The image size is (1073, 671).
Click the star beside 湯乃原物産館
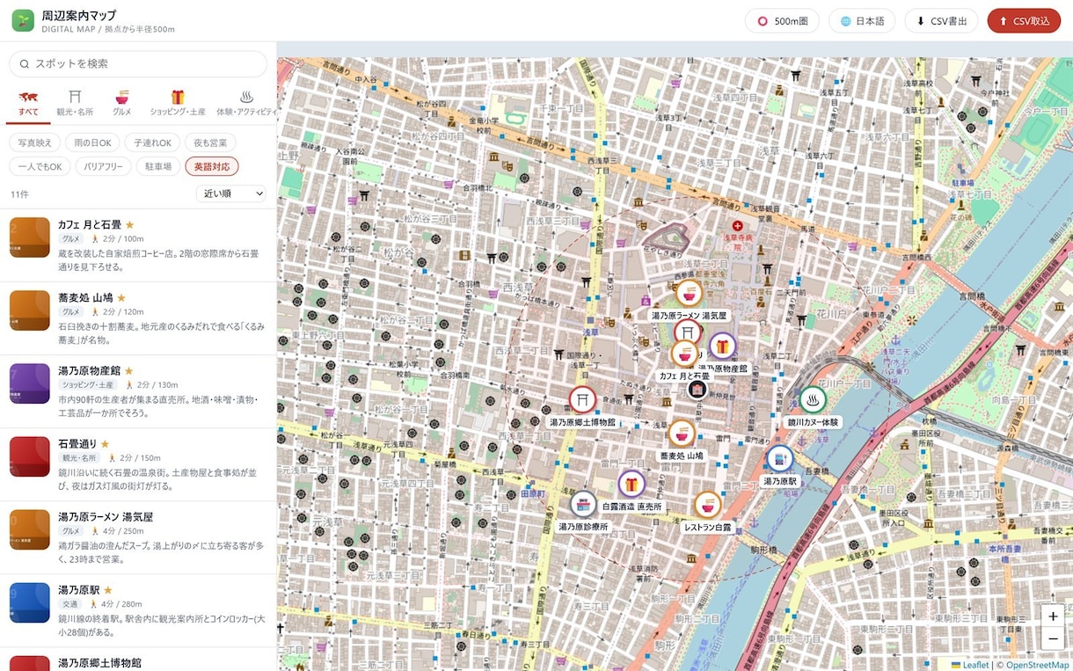tap(129, 371)
